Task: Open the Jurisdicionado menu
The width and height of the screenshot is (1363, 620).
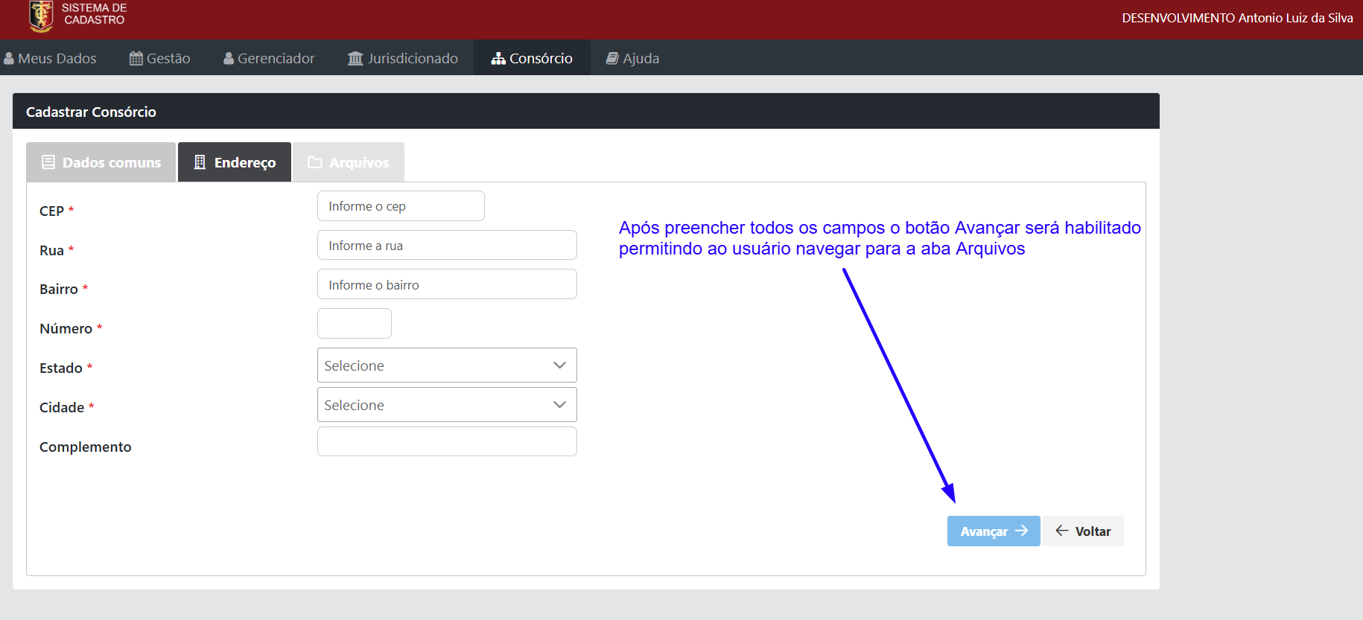Action: pyautogui.click(x=403, y=58)
